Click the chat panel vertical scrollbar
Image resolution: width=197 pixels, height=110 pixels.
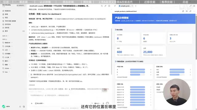[111, 52]
